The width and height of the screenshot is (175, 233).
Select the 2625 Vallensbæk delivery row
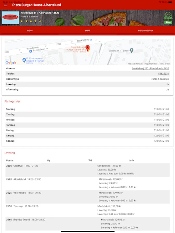click(x=88, y=197)
